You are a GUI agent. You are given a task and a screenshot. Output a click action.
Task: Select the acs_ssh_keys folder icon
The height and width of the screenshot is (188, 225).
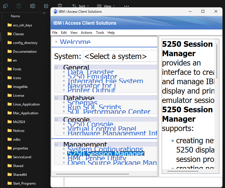coord(10,25)
